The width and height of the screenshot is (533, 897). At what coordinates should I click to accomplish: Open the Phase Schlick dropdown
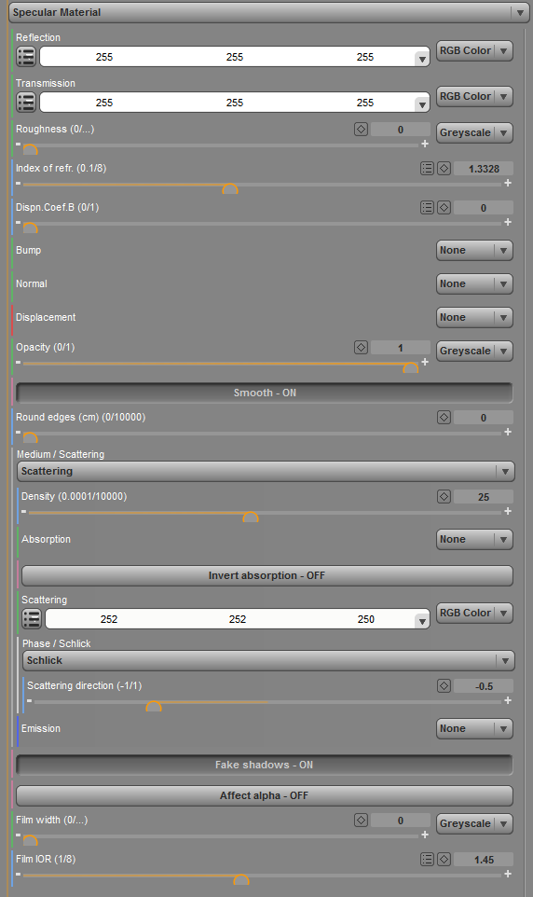pyautogui.click(x=268, y=661)
